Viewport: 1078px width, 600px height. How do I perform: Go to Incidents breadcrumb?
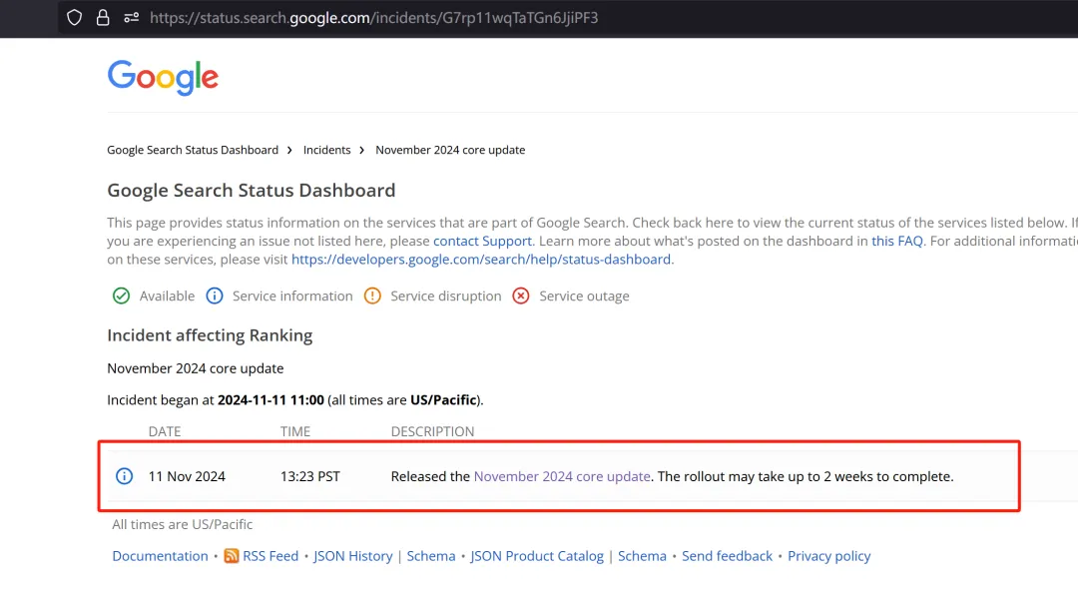point(326,150)
